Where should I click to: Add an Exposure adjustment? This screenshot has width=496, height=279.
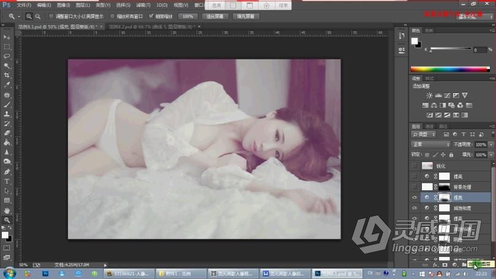456,95
